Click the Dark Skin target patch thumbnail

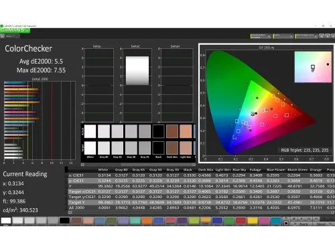(x=172, y=148)
